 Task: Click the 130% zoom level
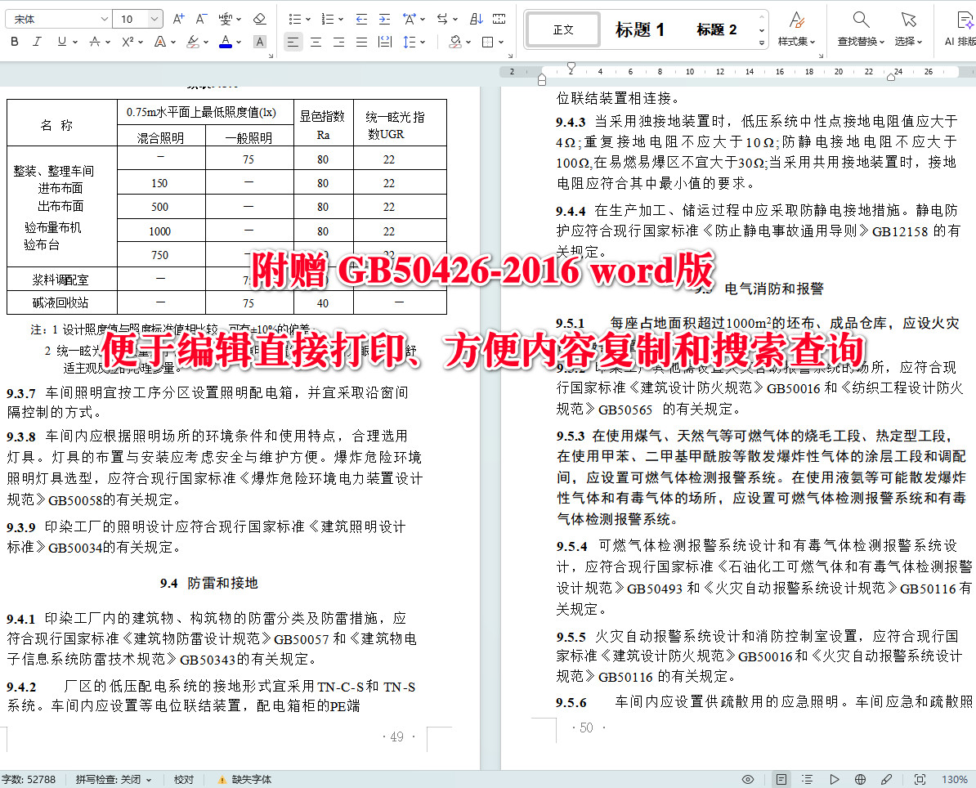(954, 779)
